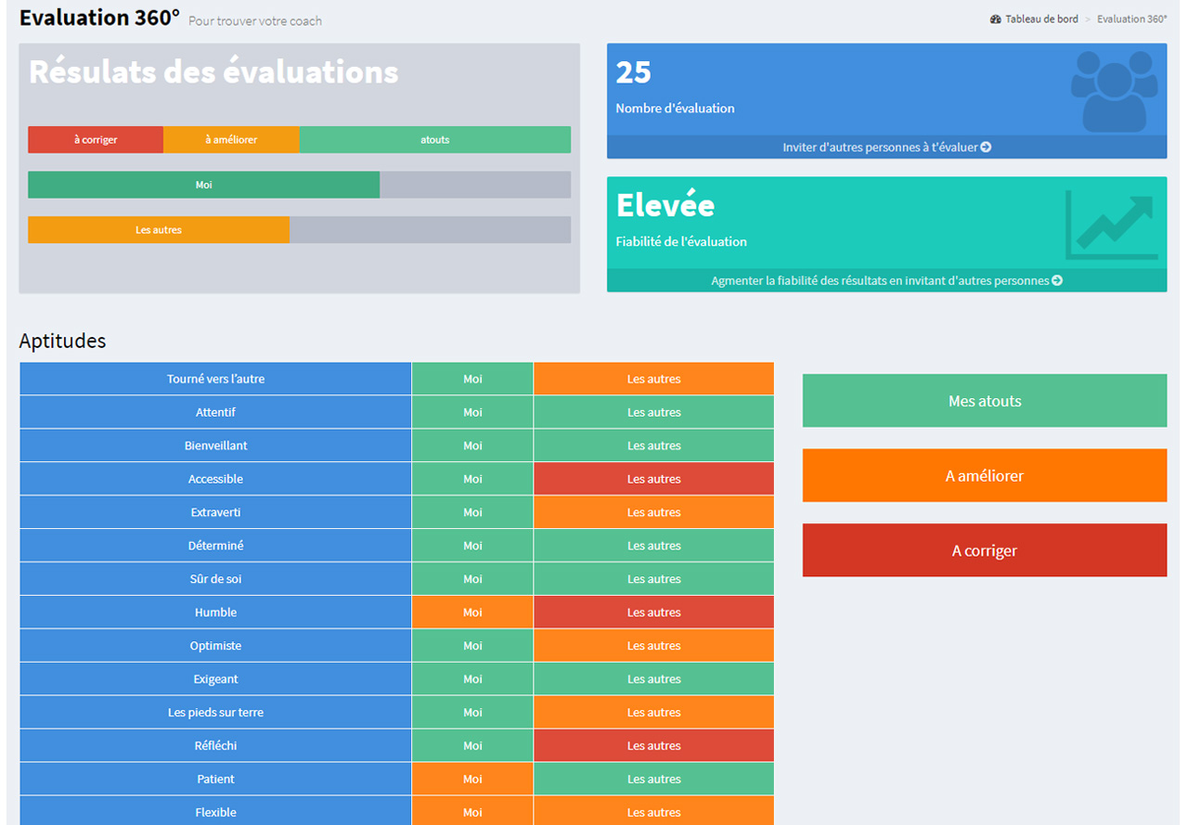Image resolution: width=1188 pixels, height=825 pixels.
Task: Click the red A corriger button
Action: click(985, 550)
